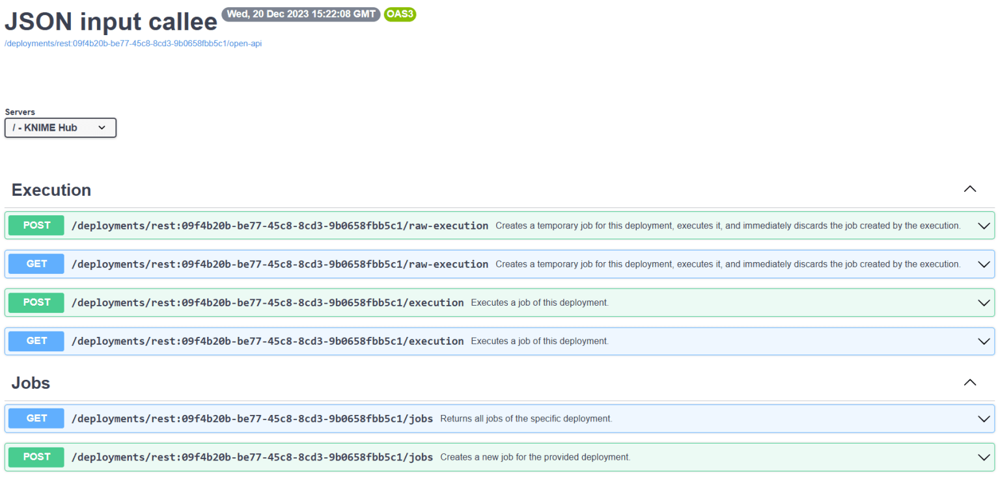Click POST /execution endpoint path text
This screenshot has width=1000, height=478.
click(x=268, y=302)
